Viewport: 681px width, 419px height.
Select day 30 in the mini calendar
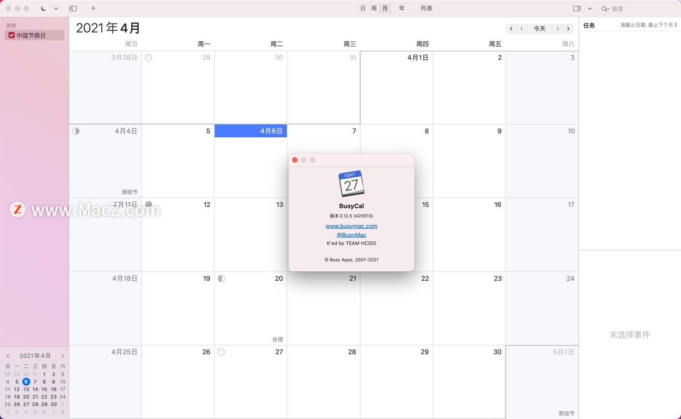[54, 404]
